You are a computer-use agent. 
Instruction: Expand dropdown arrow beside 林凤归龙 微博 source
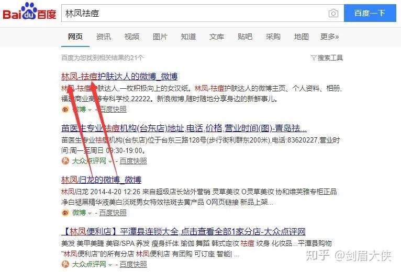coord(90,213)
